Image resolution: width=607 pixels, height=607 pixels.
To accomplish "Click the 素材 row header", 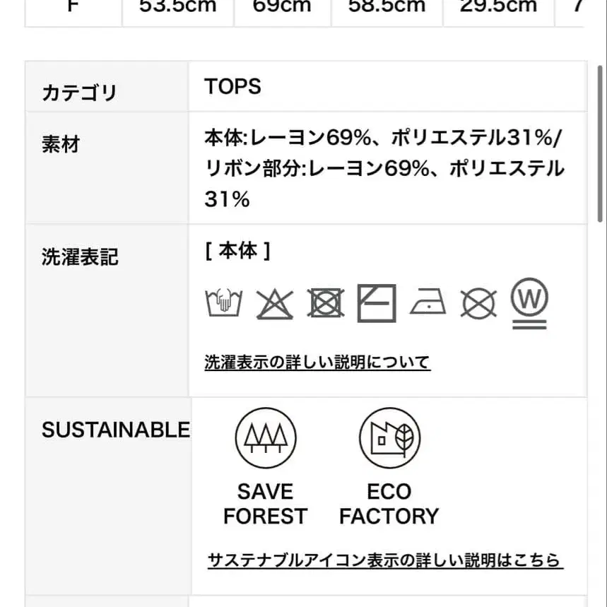I will coord(61,144).
